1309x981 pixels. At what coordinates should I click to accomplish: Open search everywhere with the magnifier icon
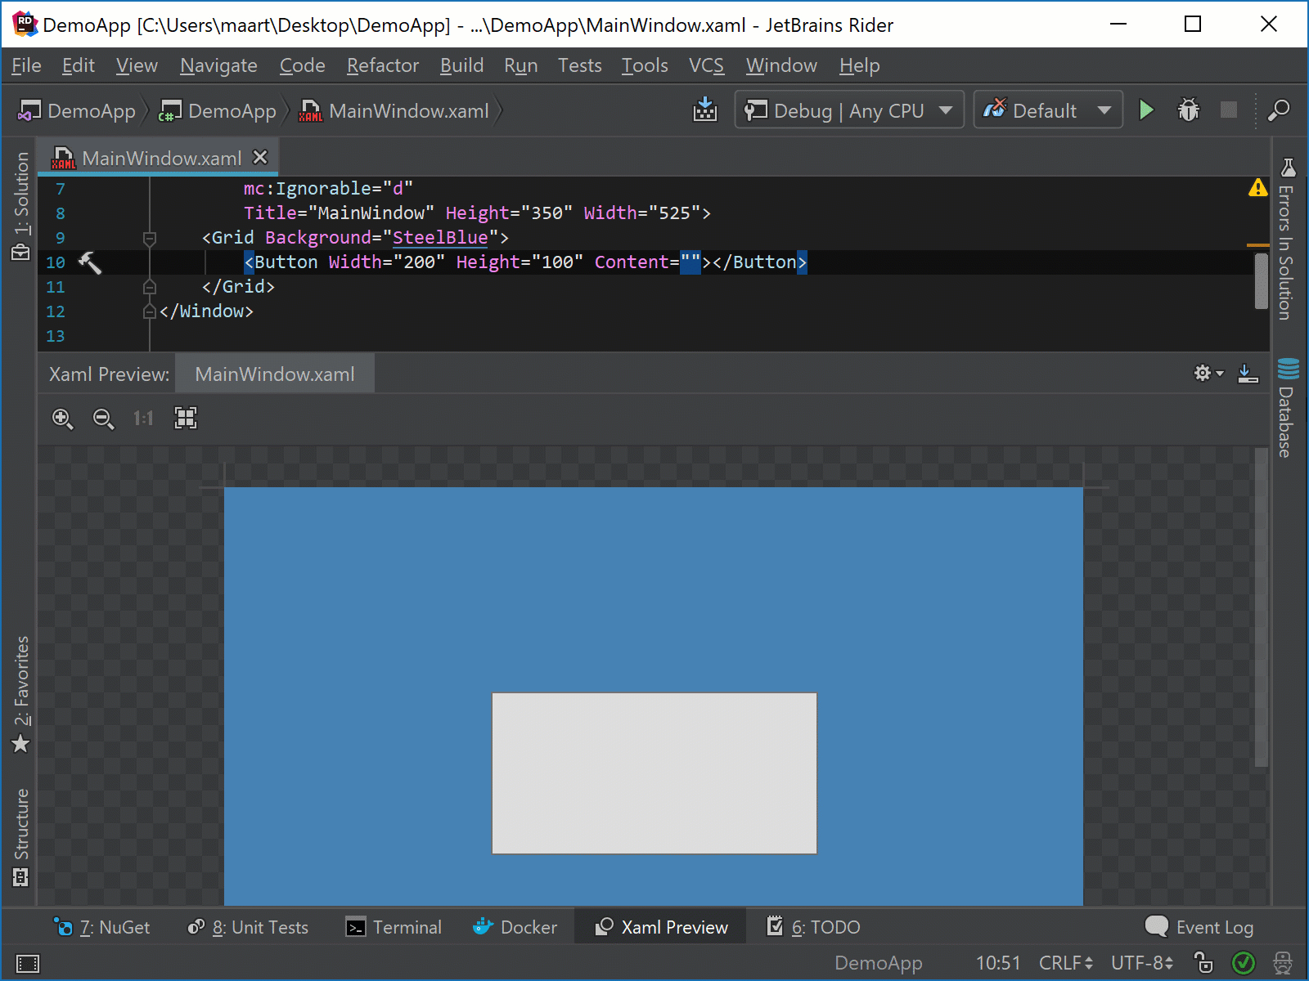(1278, 110)
